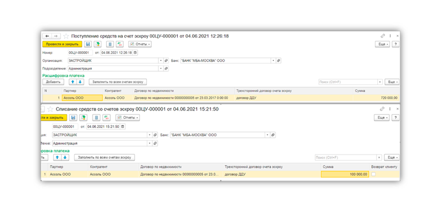Open table Еще menu near search in Поступление
441x211 pixels.
pos(392,82)
